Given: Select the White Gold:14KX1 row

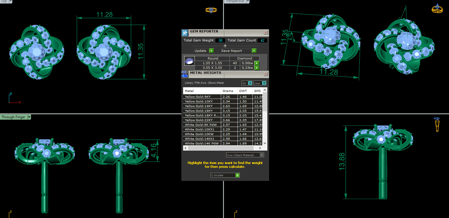Looking at the screenshot, I should tap(223, 139).
